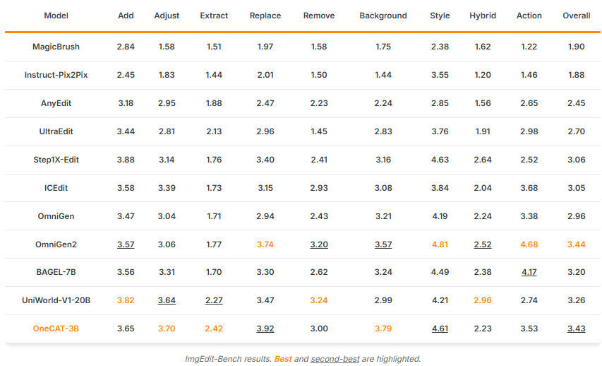
Task: Select the OmniGen model name
Action: pyautogui.click(x=56, y=216)
